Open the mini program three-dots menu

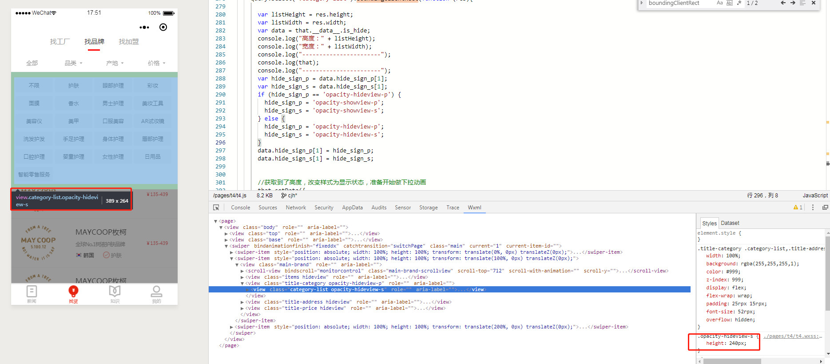tap(144, 28)
